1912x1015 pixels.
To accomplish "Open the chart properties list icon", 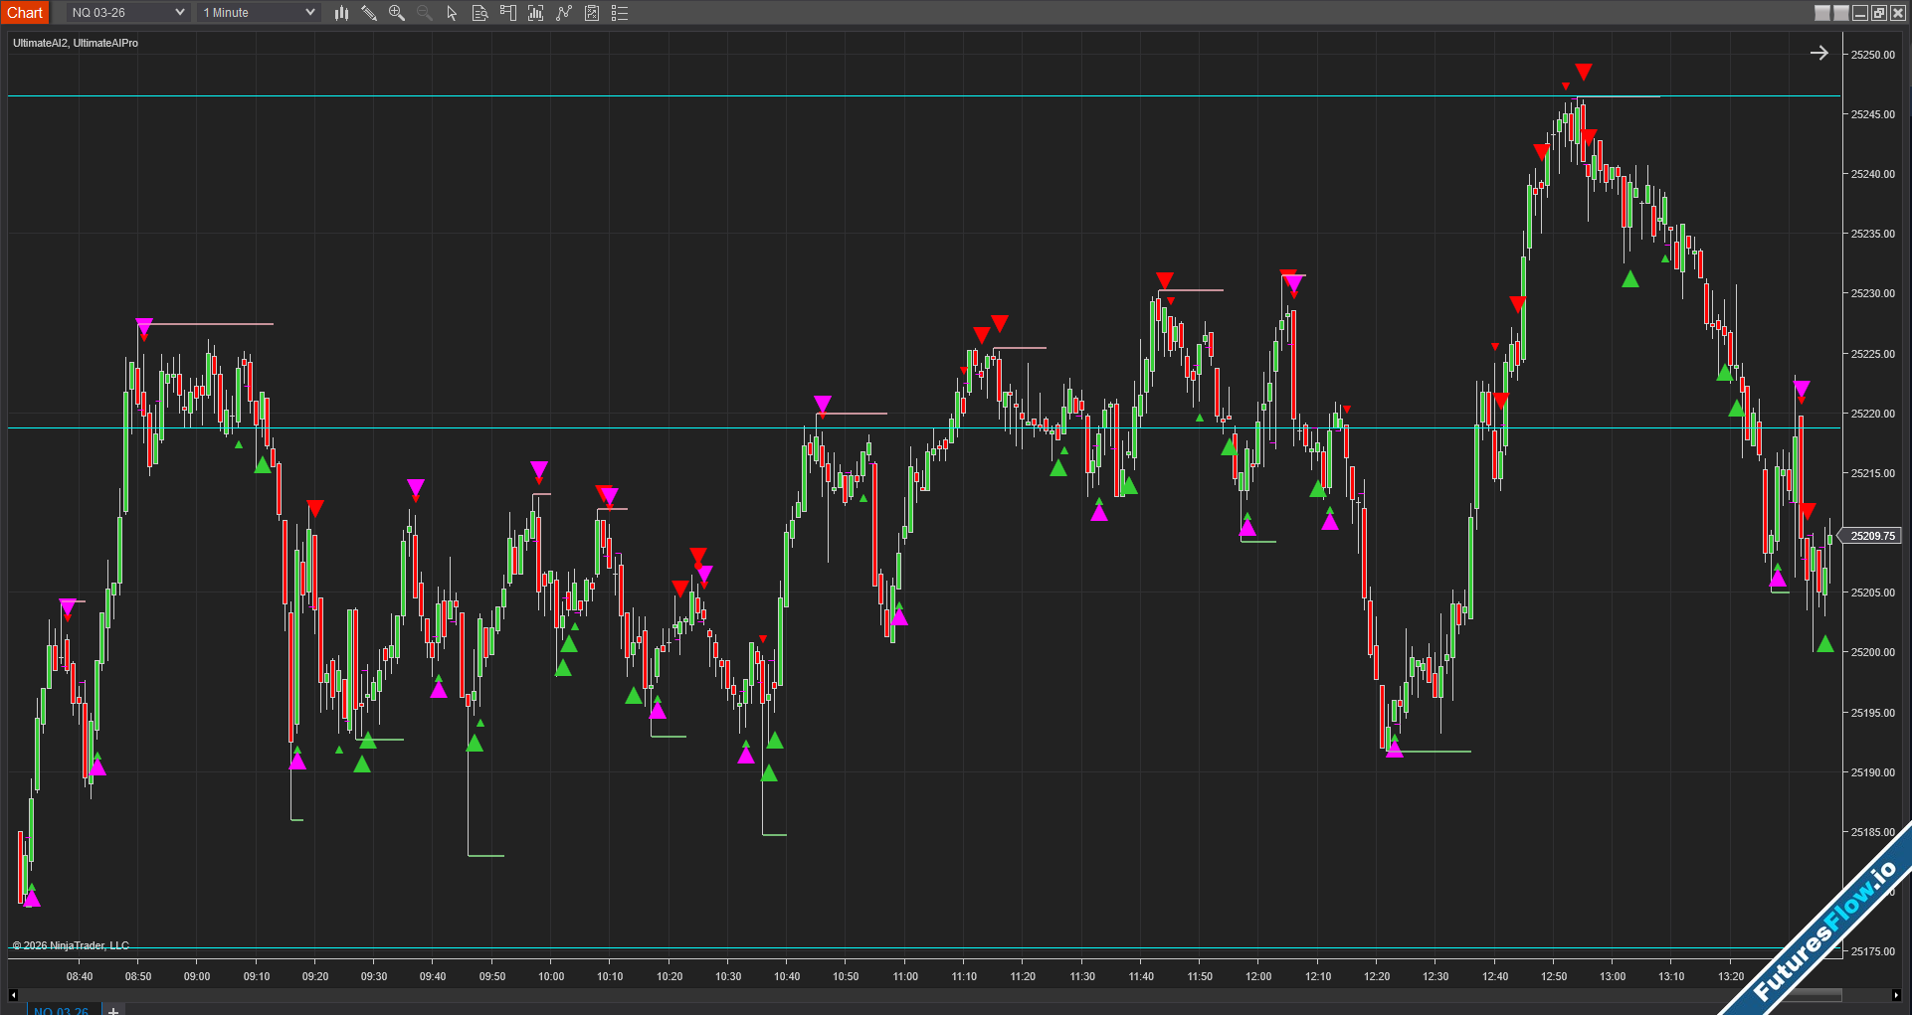I will tap(620, 13).
